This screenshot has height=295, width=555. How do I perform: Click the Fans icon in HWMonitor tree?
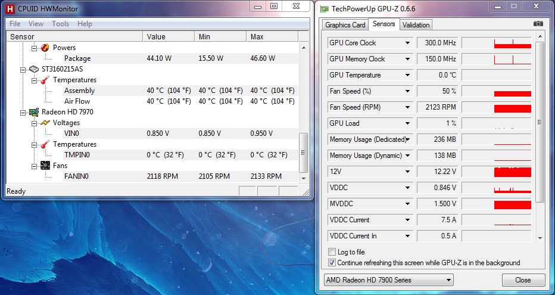45,166
